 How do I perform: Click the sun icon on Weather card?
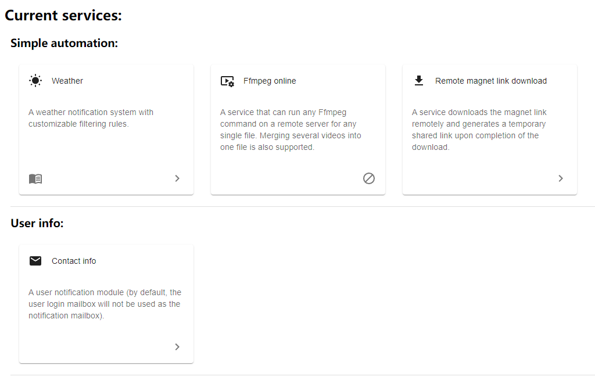coord(35,81)
